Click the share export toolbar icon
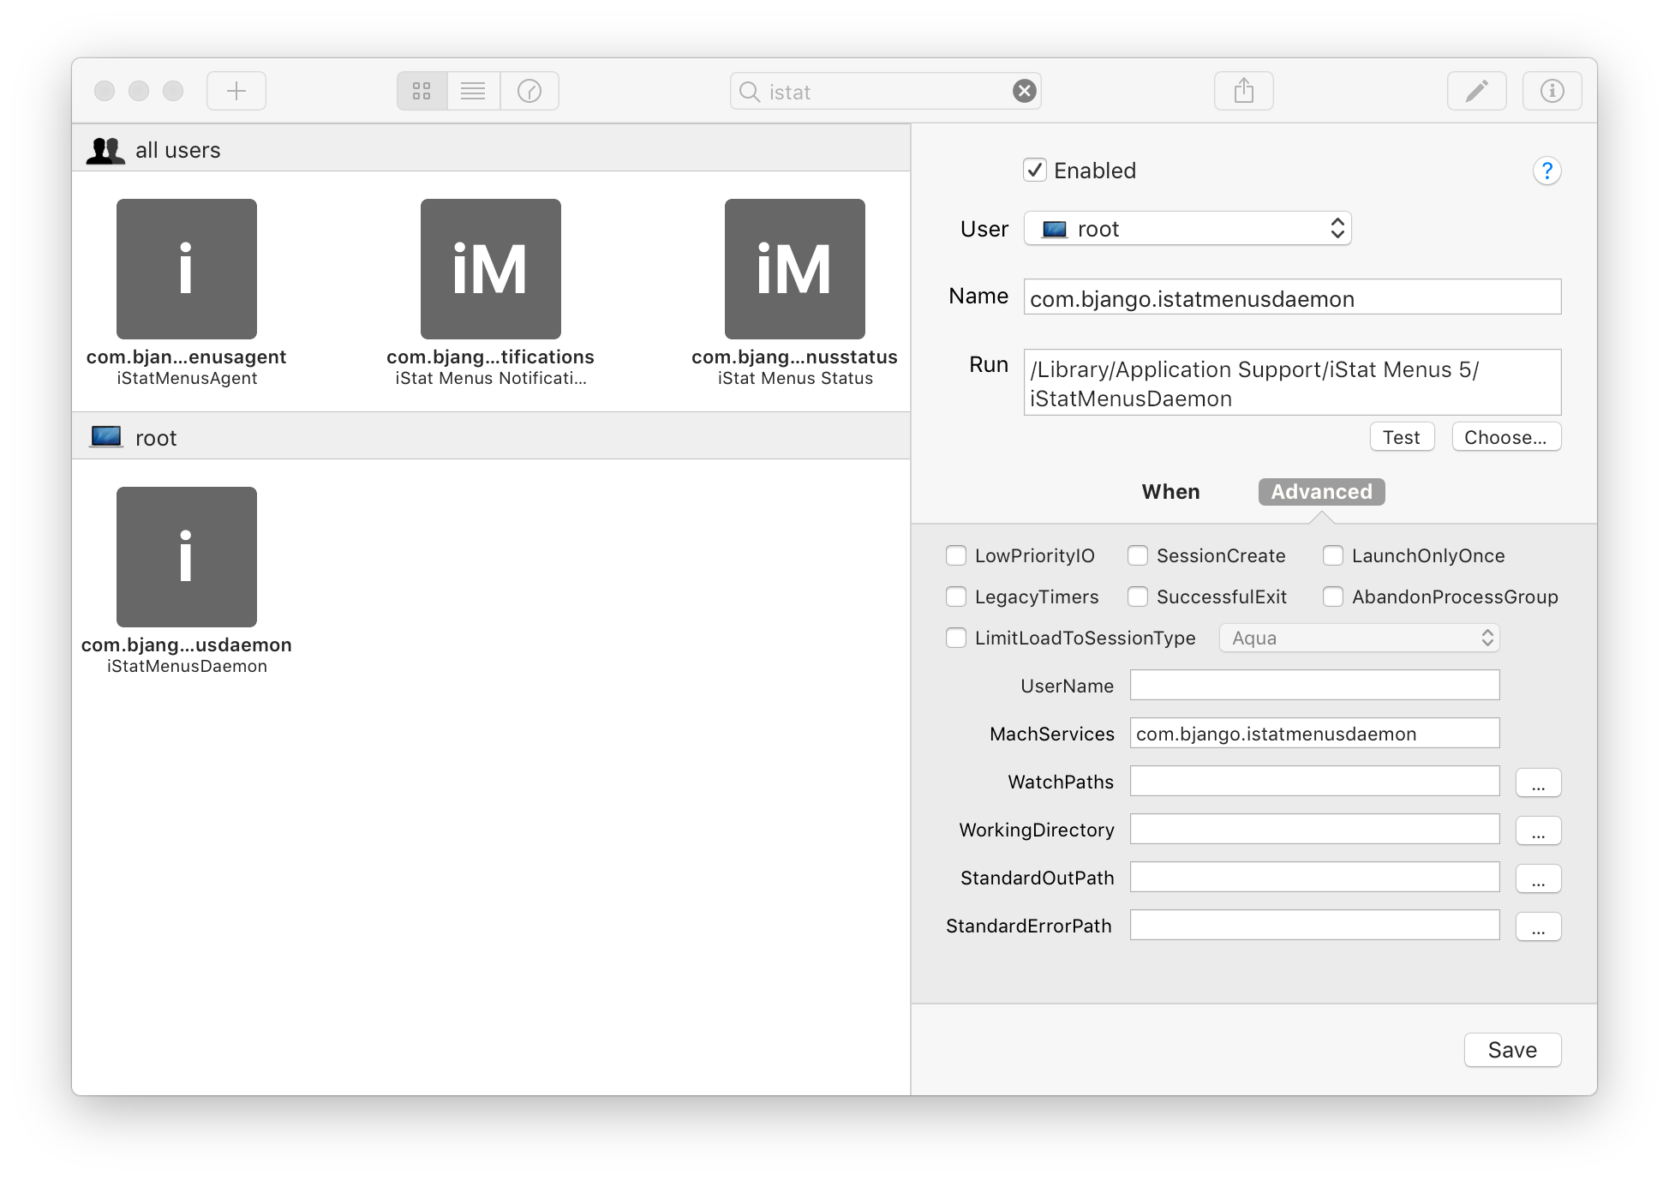Viewport: 1669px width, 1181px height. (x=1243, y=91)
